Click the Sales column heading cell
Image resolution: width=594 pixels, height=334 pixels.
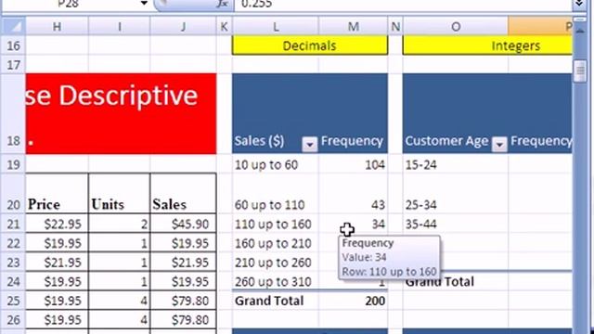[184, 194]
